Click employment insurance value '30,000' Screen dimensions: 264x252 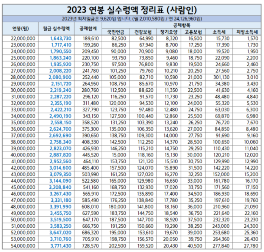(195, 155)
